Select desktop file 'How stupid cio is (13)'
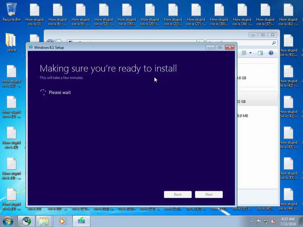This screenshot has width=303, height=227. [x=104, y=15]
